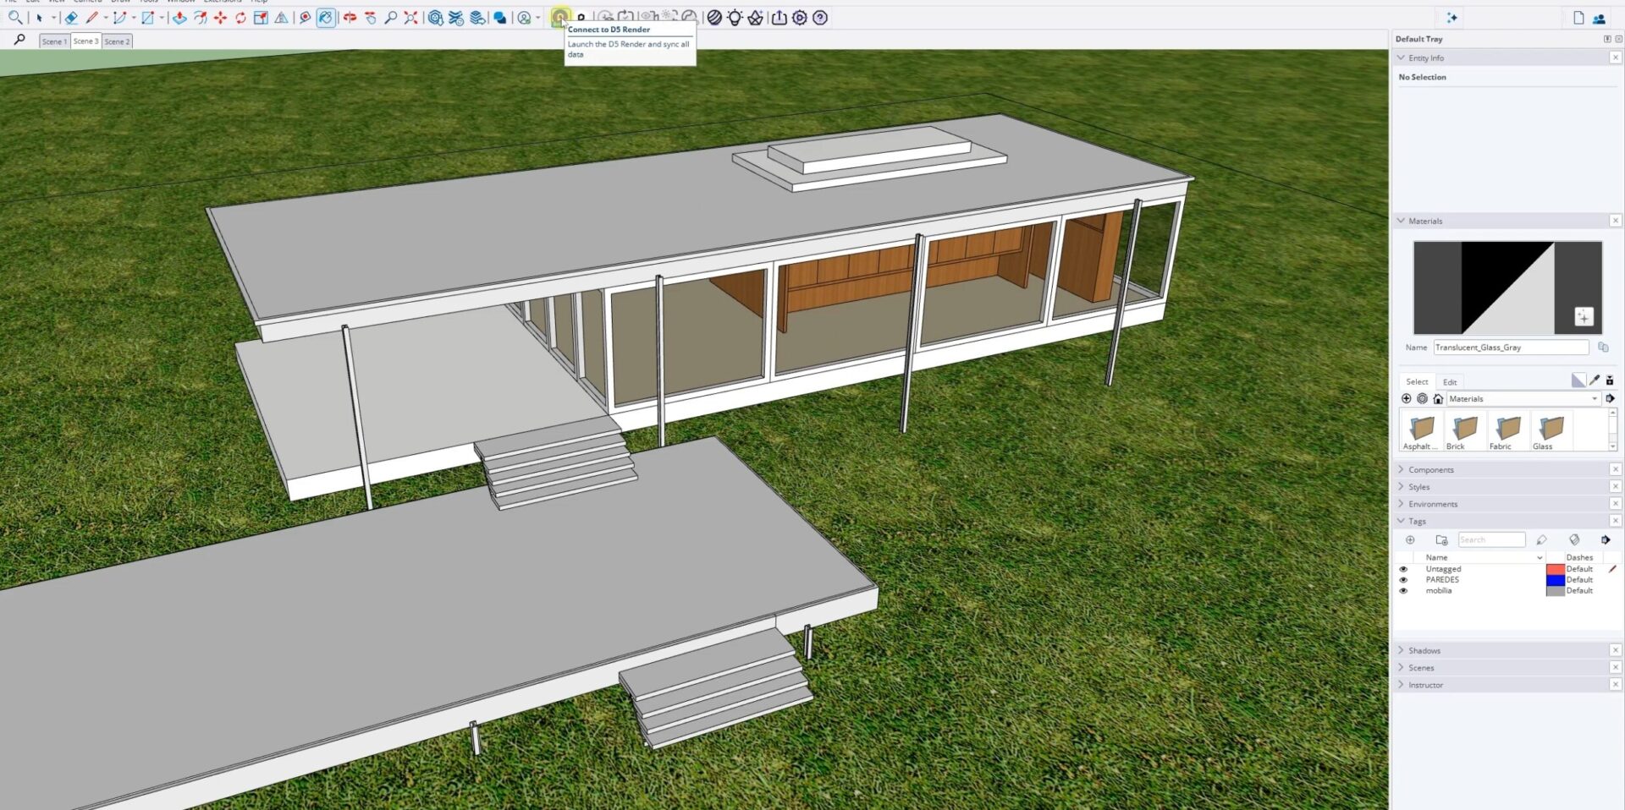Switch to the Scene 1 tab

pos(54,41)
